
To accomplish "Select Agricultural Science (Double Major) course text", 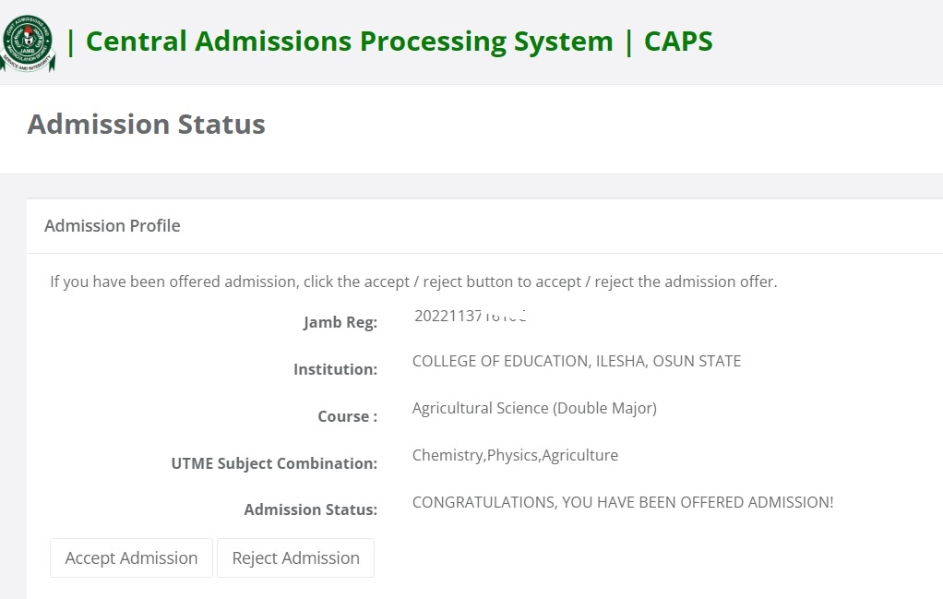I will coord(534,408).
